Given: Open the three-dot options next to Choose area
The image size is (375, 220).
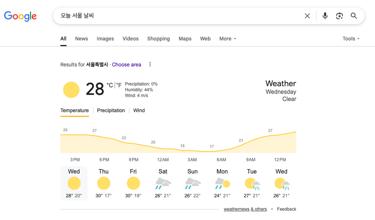Looking at the screenshot, I should pos(150,64).
